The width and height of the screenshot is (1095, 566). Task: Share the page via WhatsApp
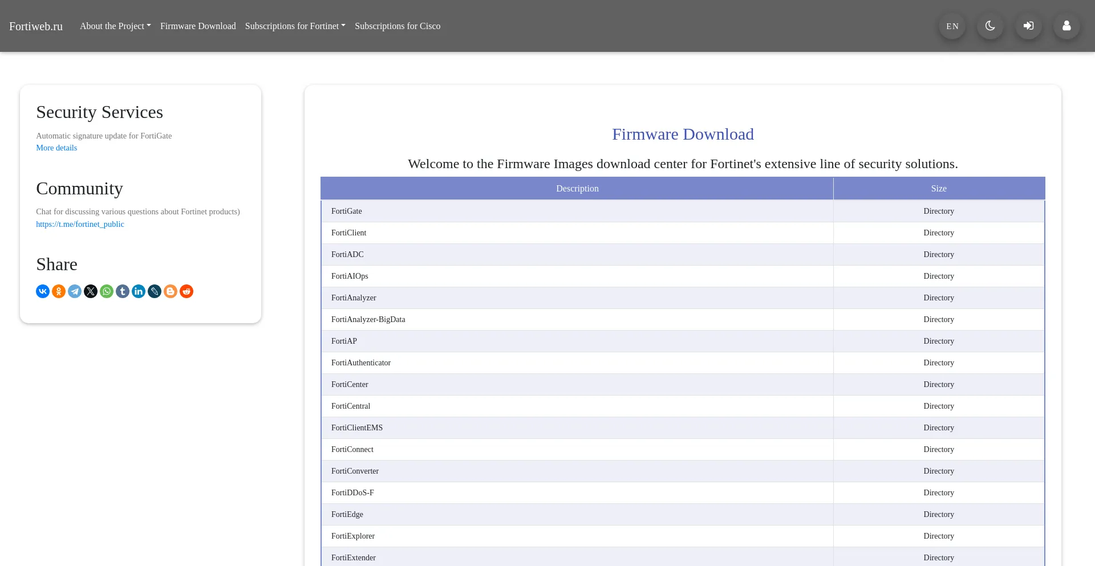click(x=107, y=291)
